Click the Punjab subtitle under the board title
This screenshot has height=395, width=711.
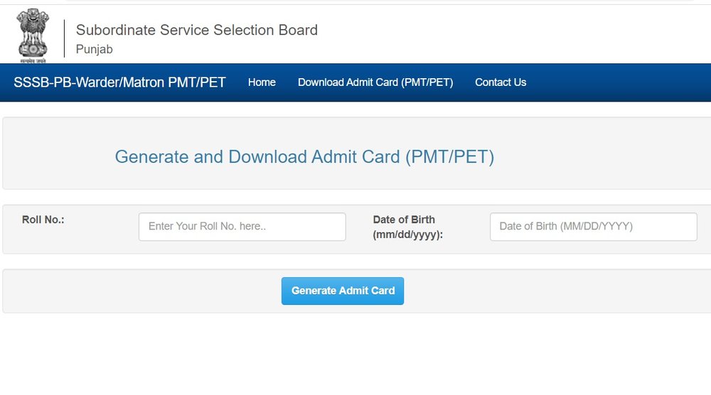click(95, 50)
